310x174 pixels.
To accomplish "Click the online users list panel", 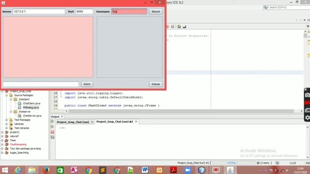I will pos(130,47).
